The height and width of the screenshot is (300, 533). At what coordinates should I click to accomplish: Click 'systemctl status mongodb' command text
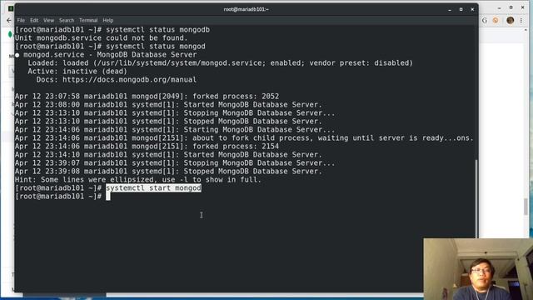[x=157, y=30]
